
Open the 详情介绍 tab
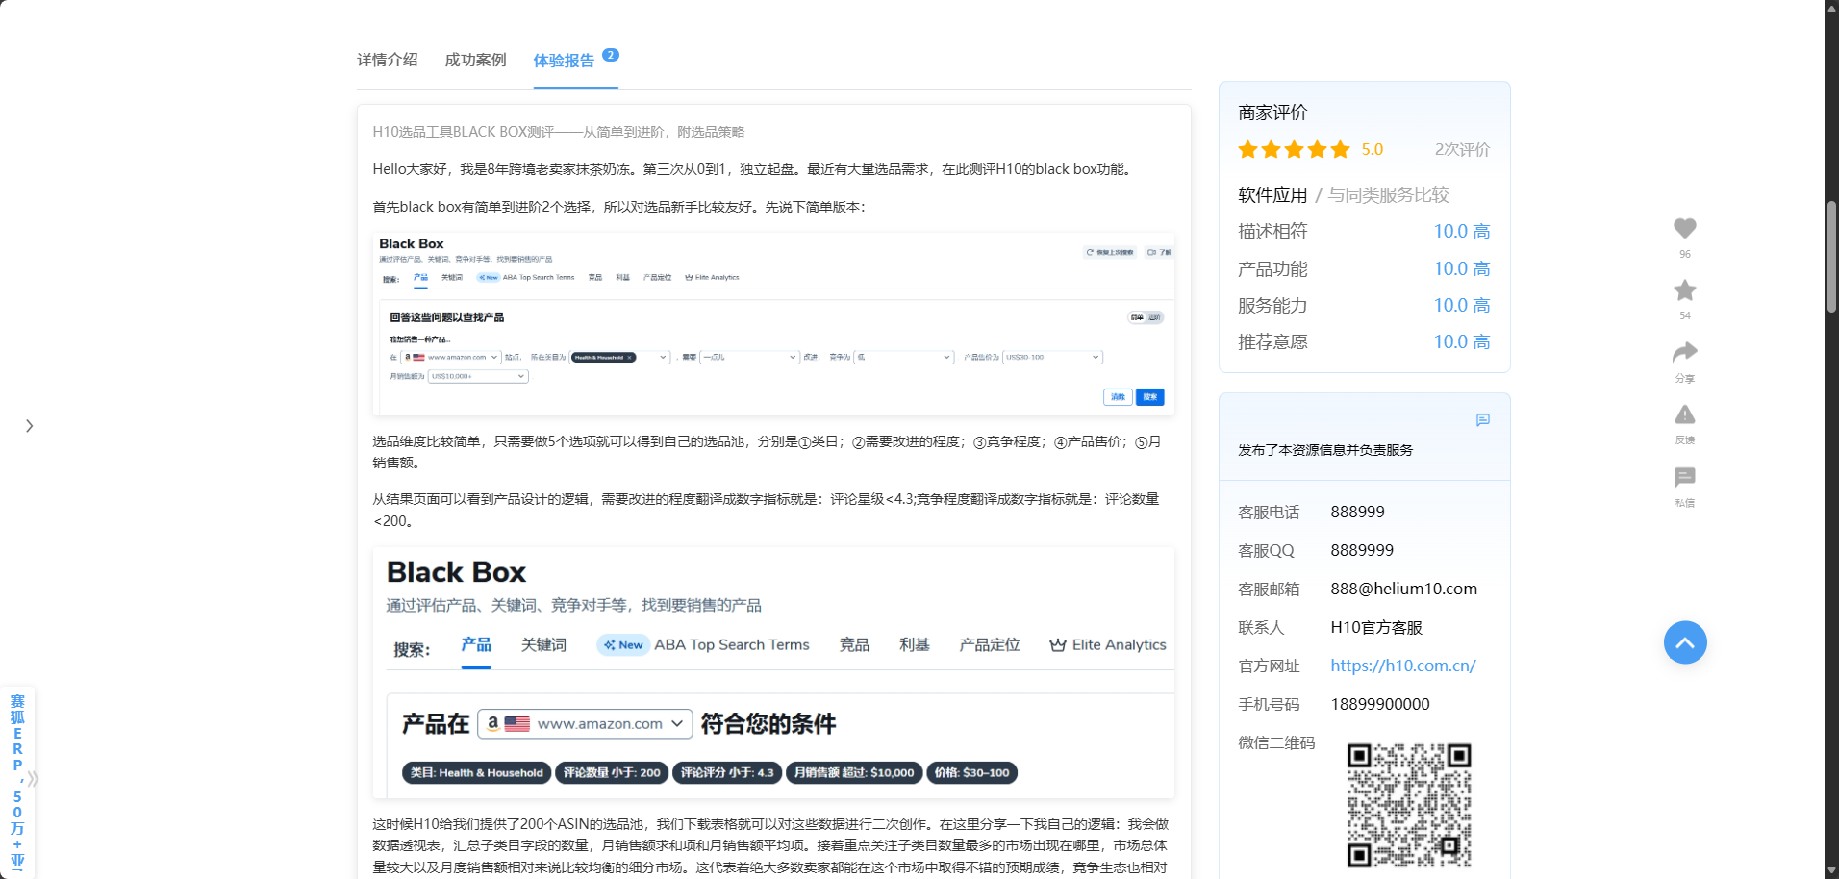tap(388, 60)
